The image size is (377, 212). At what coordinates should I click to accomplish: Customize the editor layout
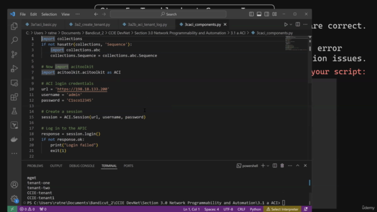275,14
